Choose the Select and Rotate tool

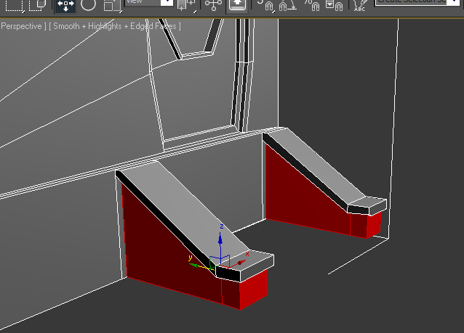pos(88,5)
